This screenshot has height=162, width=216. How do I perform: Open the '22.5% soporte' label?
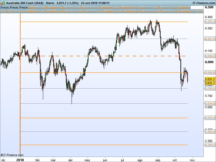click(x=10, y=11)
